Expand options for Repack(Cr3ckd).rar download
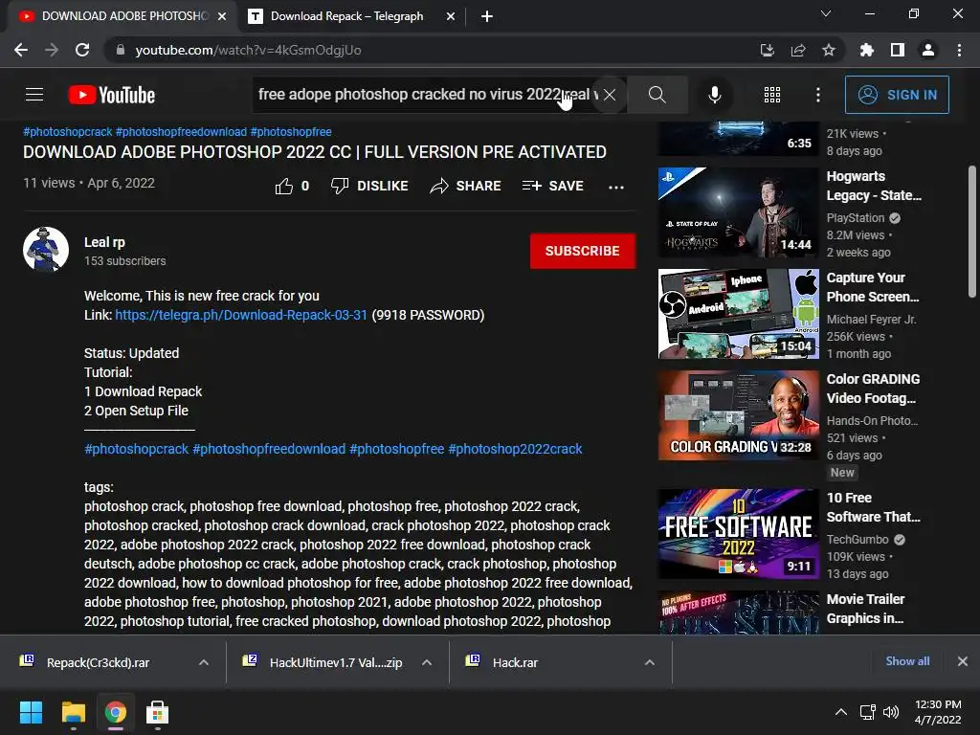The image size is (980, 735). (x=204, y=662)
